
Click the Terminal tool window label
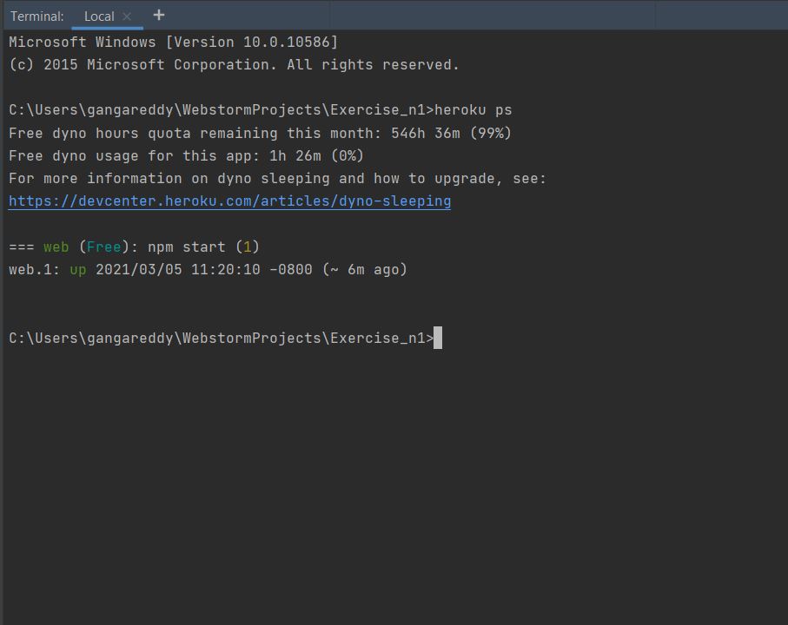point(36,16)
